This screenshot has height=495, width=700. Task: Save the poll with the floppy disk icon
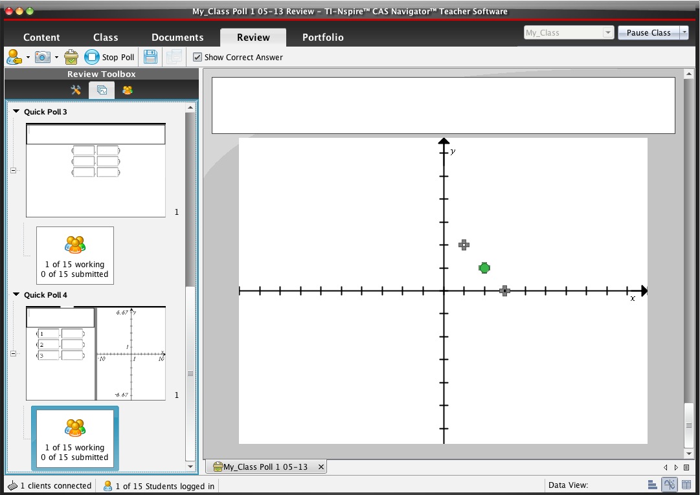[x=150, y=58]
